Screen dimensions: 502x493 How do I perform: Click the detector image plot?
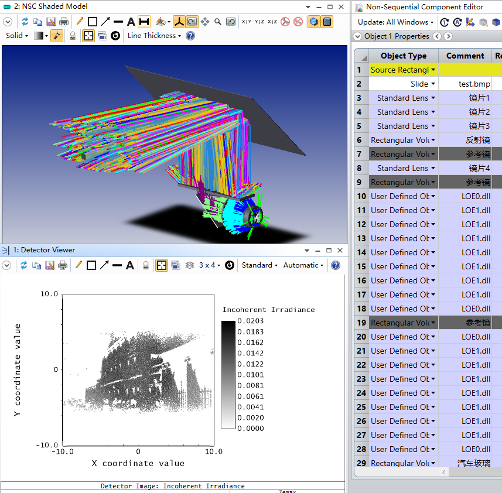click(x=138, y=370)
